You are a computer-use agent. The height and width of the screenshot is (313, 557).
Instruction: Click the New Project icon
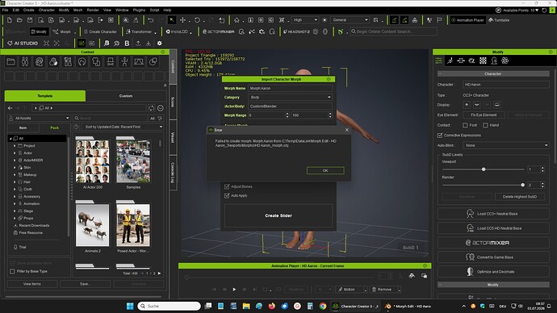(x=9, y=20)
